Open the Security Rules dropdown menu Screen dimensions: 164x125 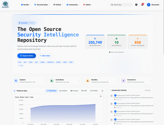[42, 5]
